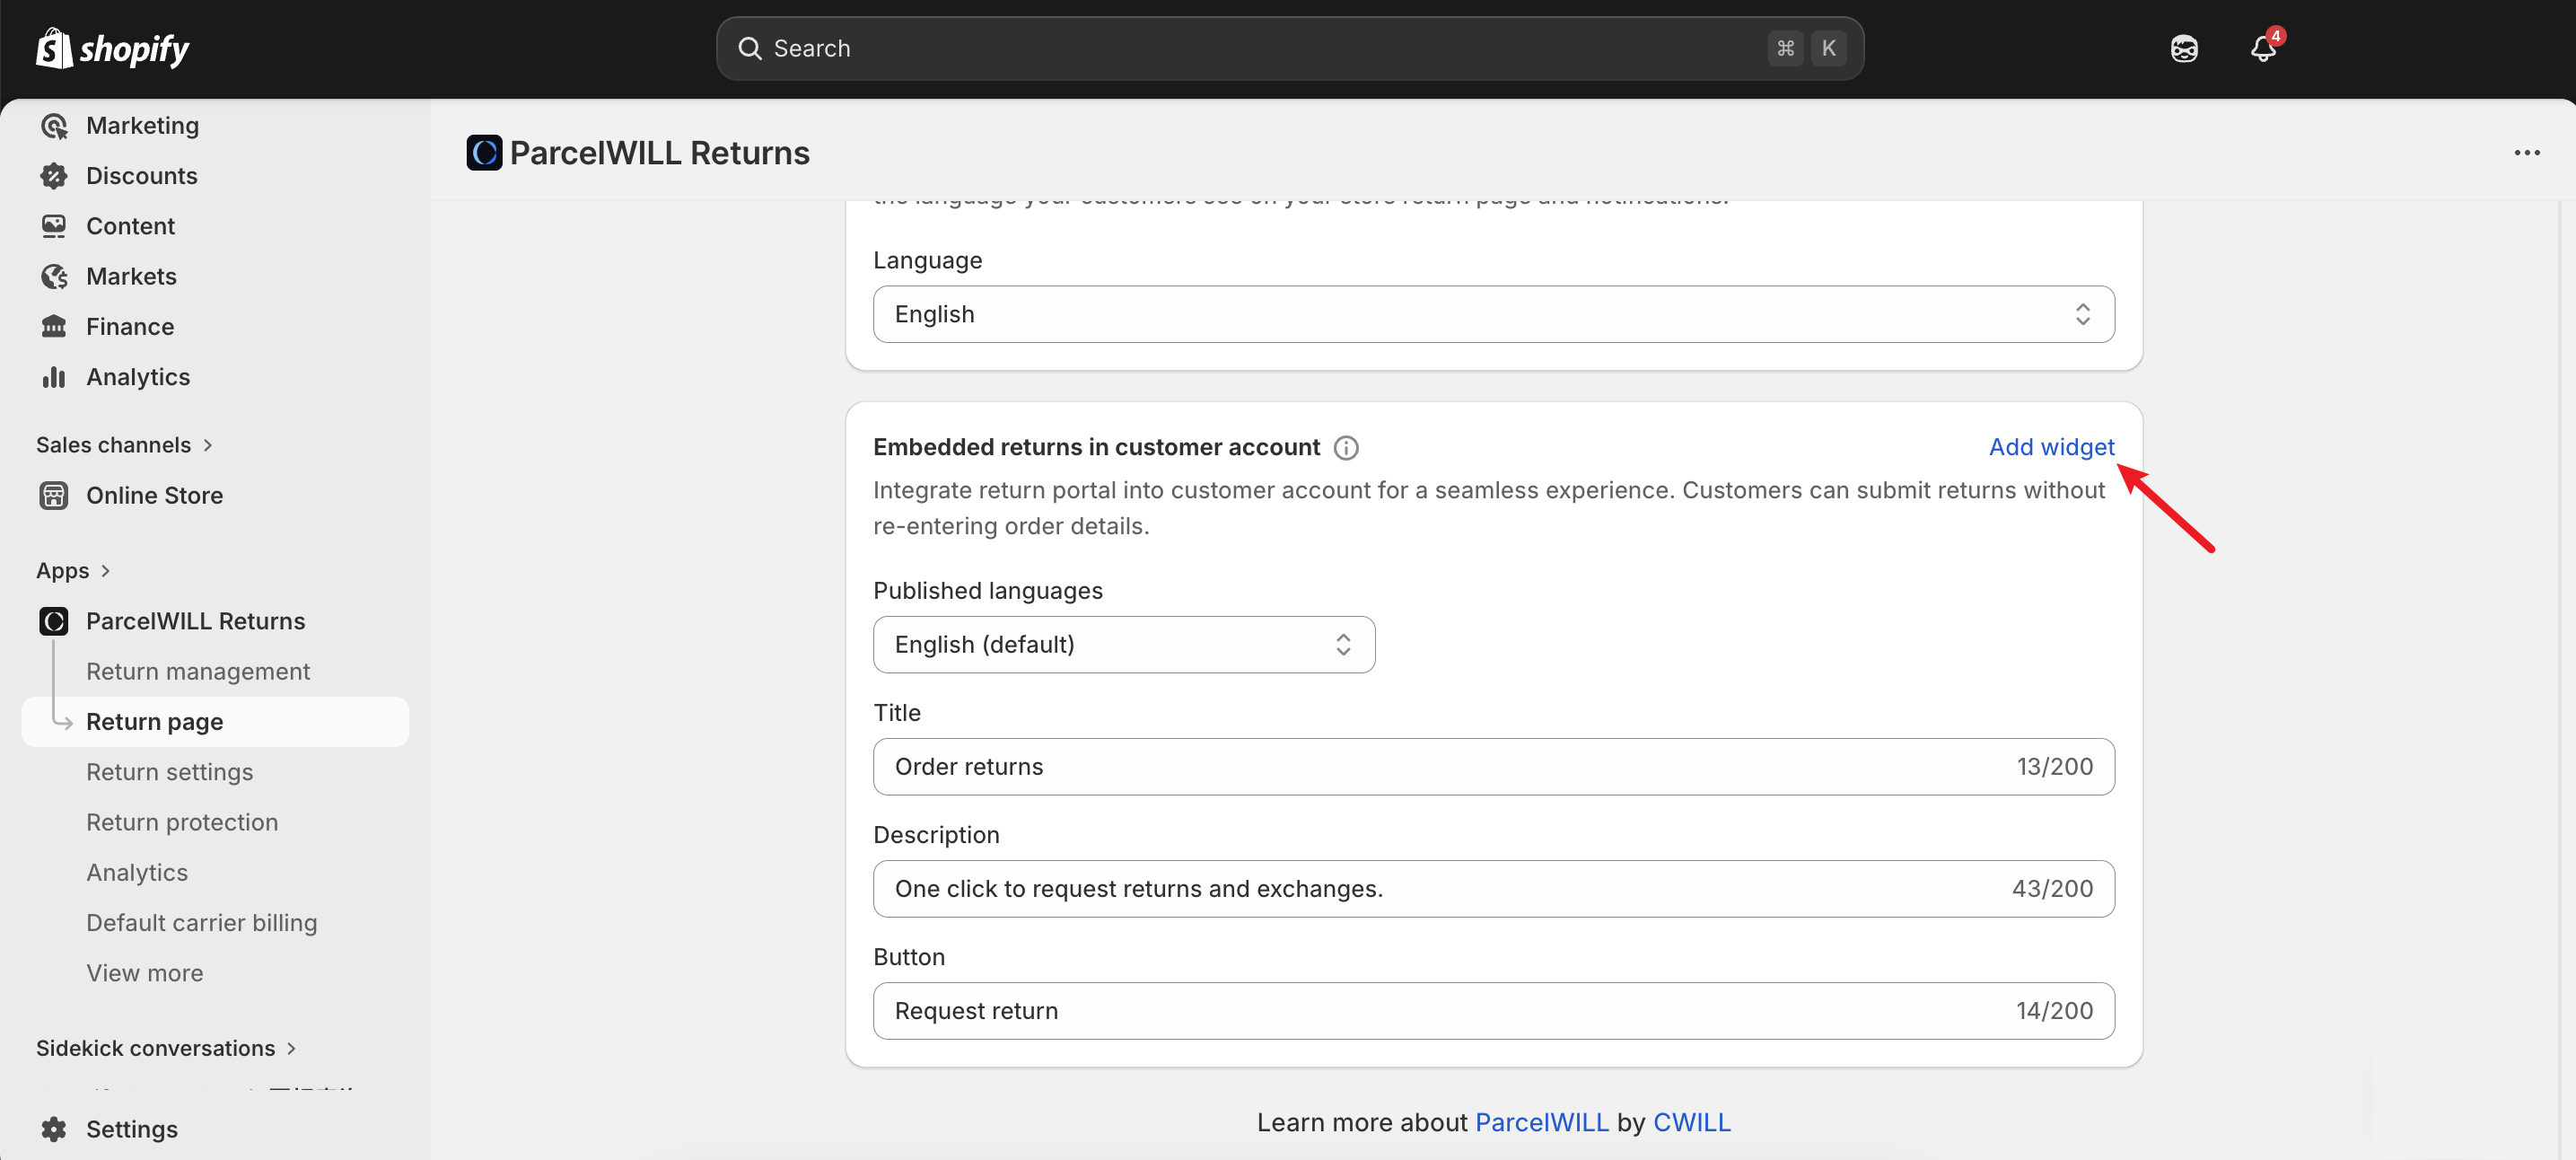Open the Online Store channel icon
This screenshot has width=2576, height=1160.
(x=54, y=495)
